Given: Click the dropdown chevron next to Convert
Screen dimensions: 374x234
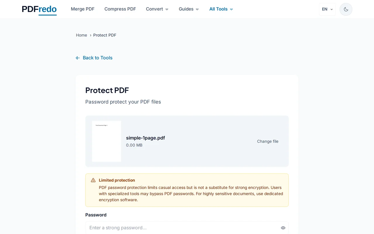Looking at the screenshot, I should point(167,9).
